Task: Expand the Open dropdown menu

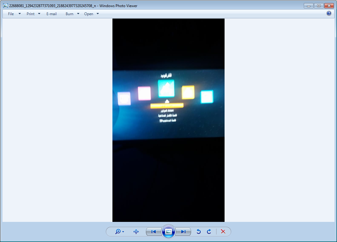Action: [x=92, y=14]
